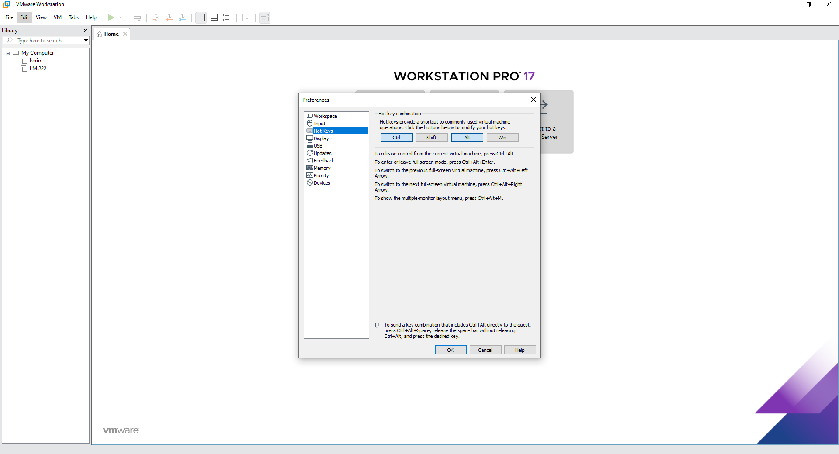Open the snapshot manager wrench icon
The image size is (839, 454).
[182, 17]
